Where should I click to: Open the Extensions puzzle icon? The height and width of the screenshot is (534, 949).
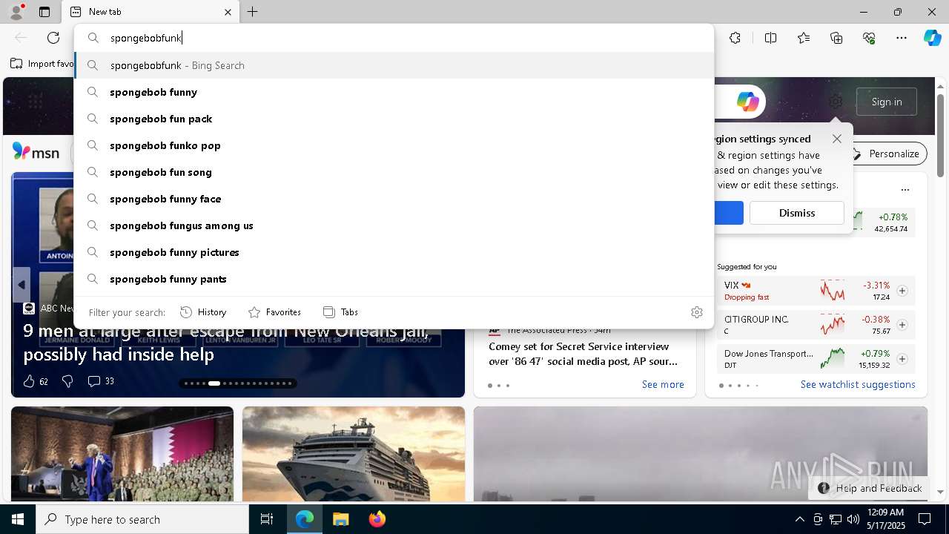[x=735, y=38]
